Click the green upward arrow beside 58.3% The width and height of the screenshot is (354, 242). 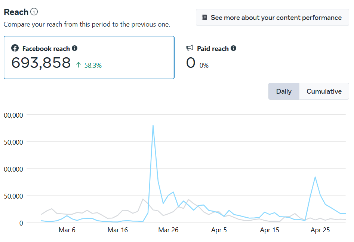(79, 65)
